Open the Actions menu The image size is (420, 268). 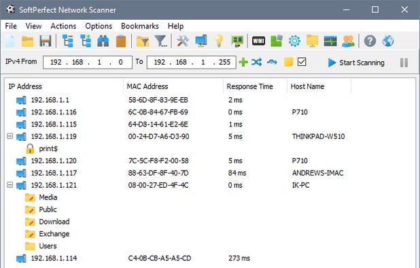63,26
